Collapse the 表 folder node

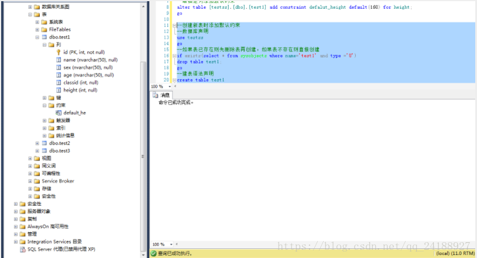pos(30,14)
